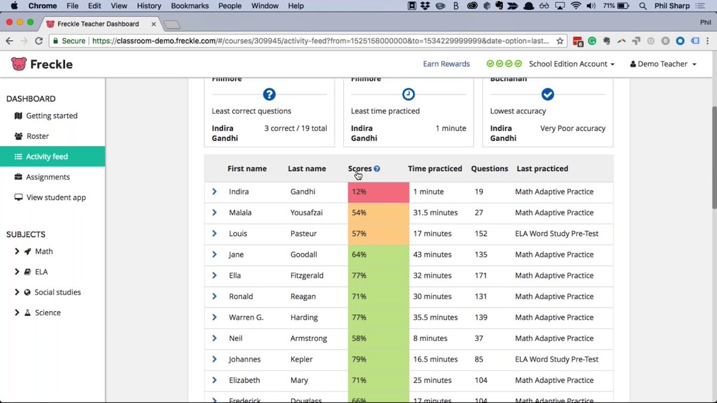The height and width of the screenshot is (403, 717).
Task: Open the Apple menu
Action: point(14,6)
